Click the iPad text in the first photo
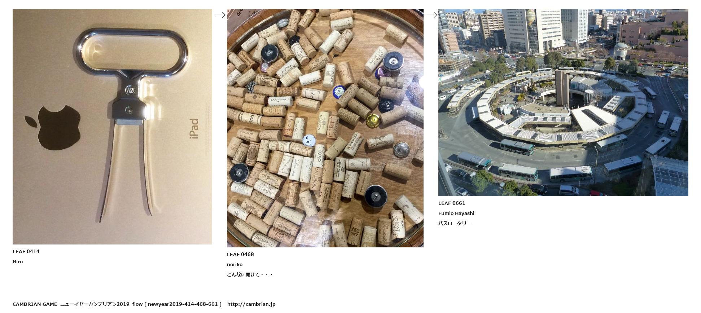This screenshot has height=313, width=701. coord(194,128)
